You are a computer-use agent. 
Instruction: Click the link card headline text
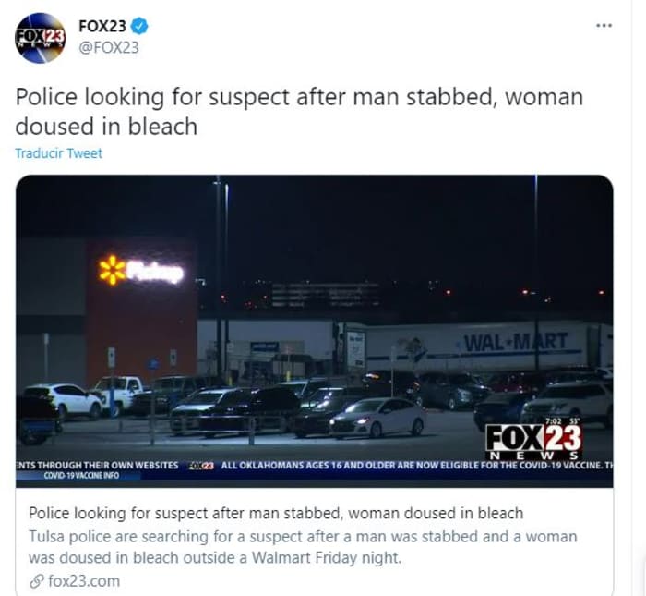[276, 514]
